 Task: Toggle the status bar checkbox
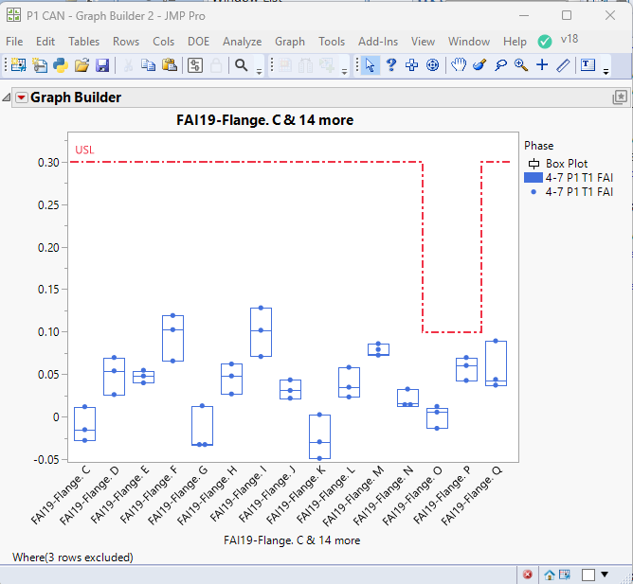coord(588,575)
